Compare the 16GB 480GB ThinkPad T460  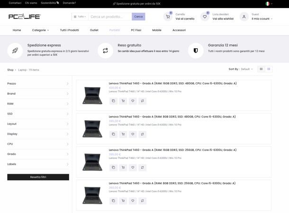142,101
